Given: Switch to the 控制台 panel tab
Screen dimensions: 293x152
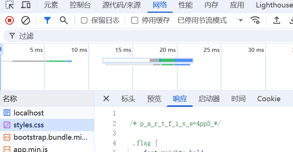Looking at the screenshot, I should coord(80,5).
